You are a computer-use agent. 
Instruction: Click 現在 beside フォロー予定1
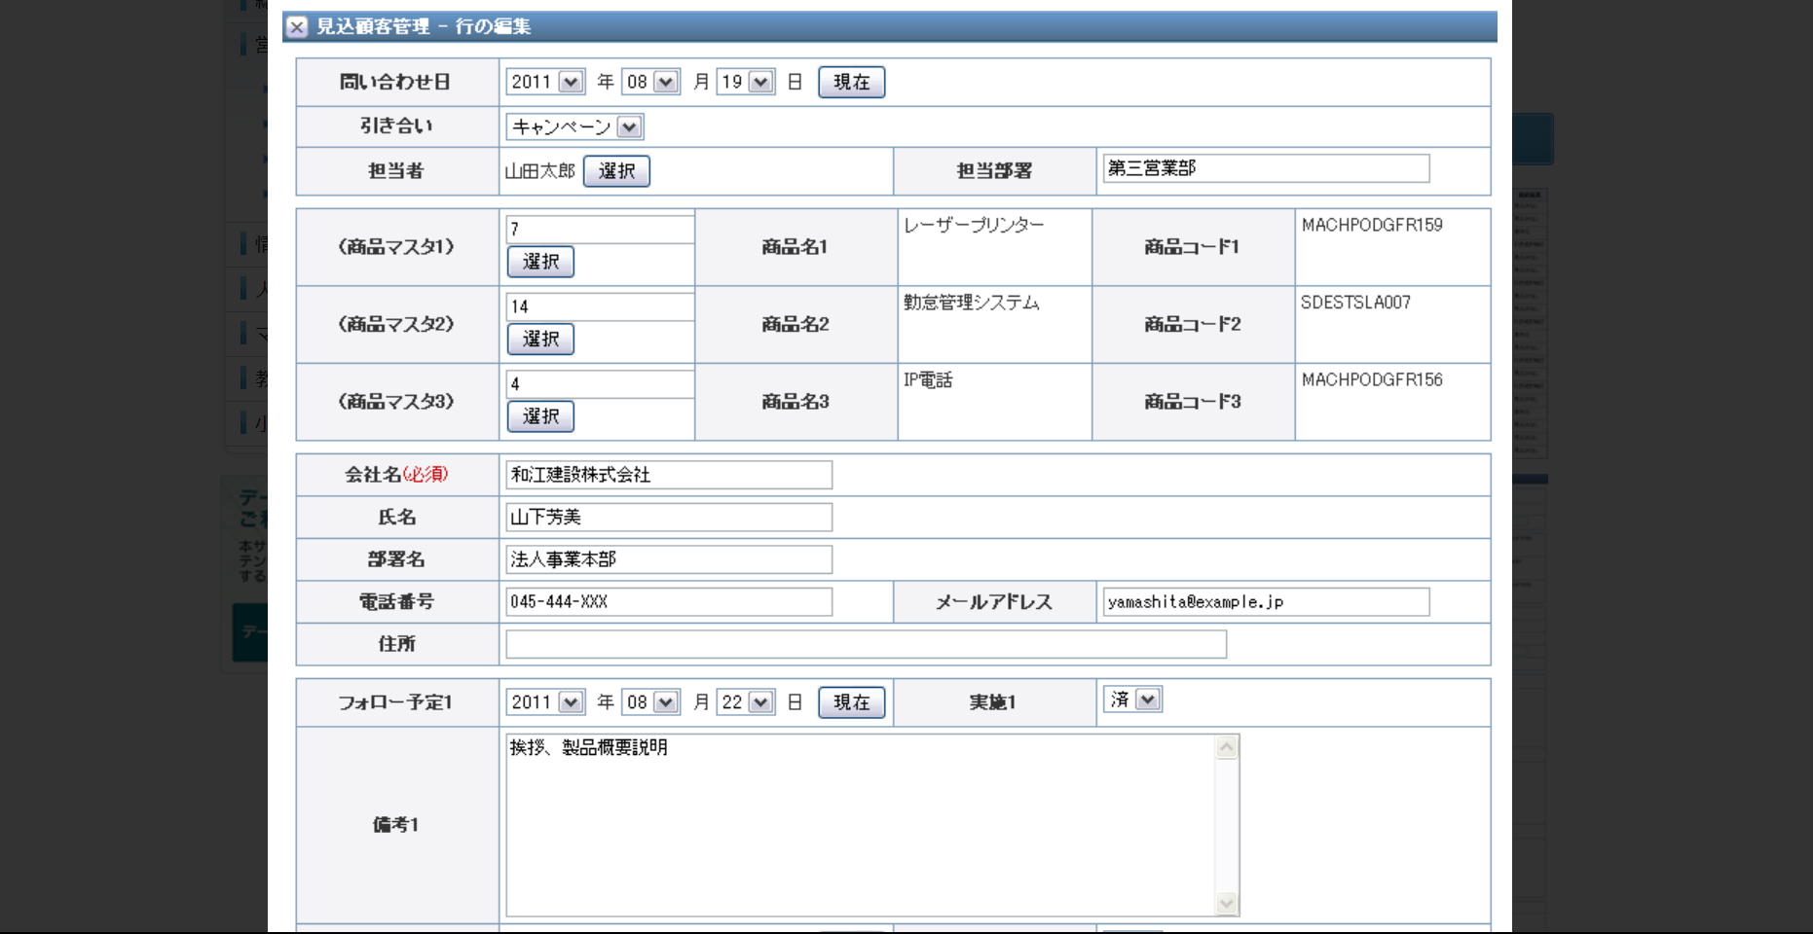[x=851, y=702]
